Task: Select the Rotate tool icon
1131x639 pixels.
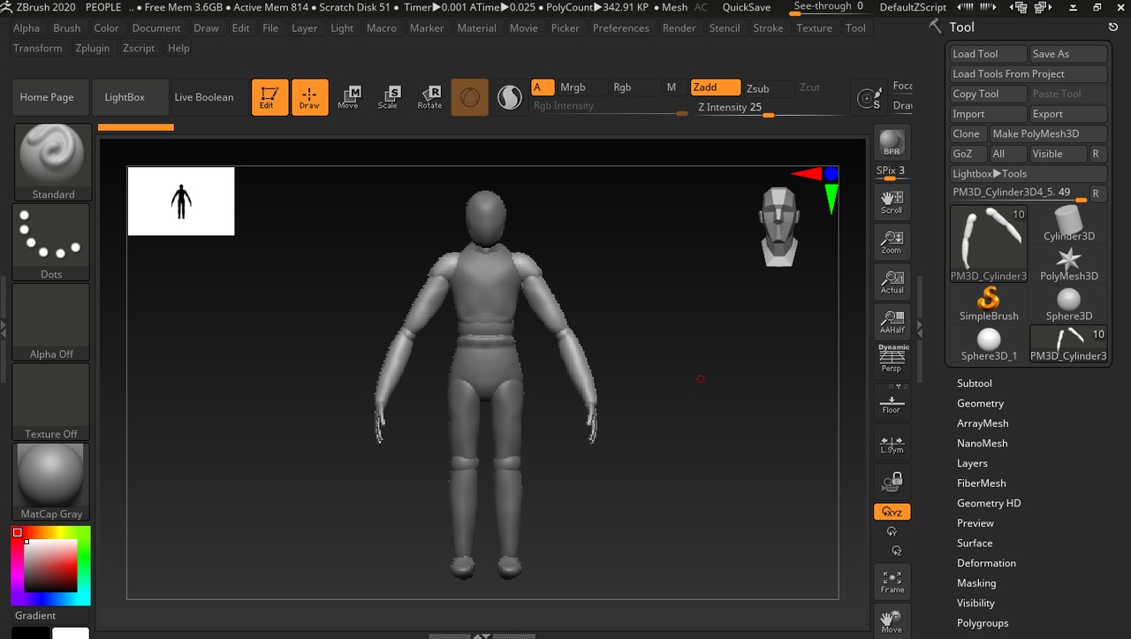Action: point(429,97)
